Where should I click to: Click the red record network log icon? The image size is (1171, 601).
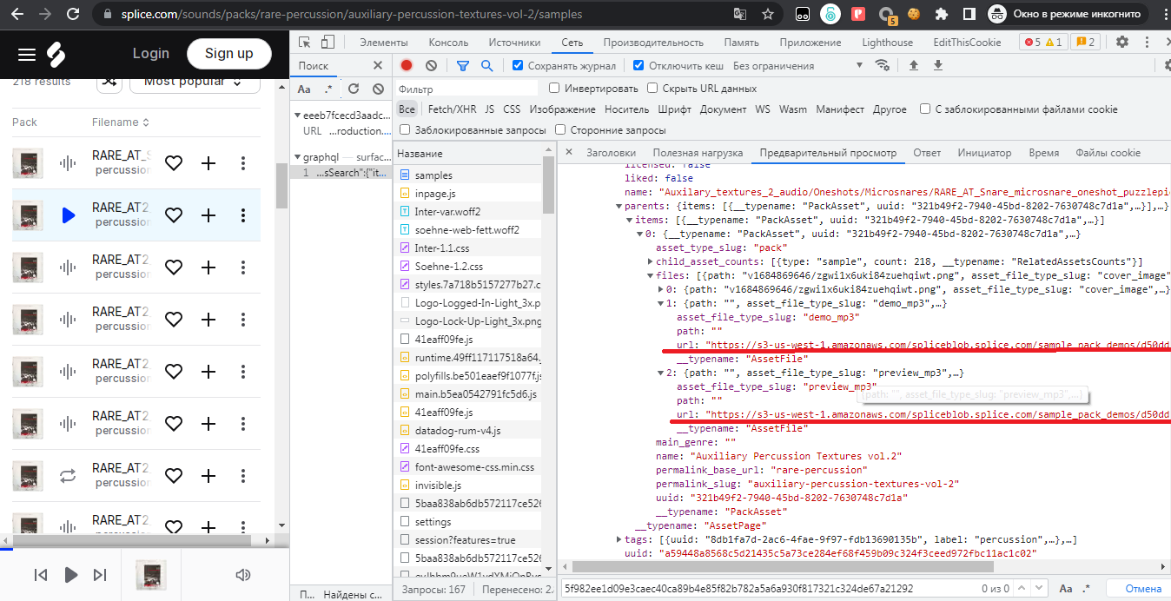(407, 66)
